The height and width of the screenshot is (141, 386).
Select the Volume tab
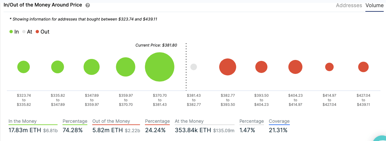point(375,6)
